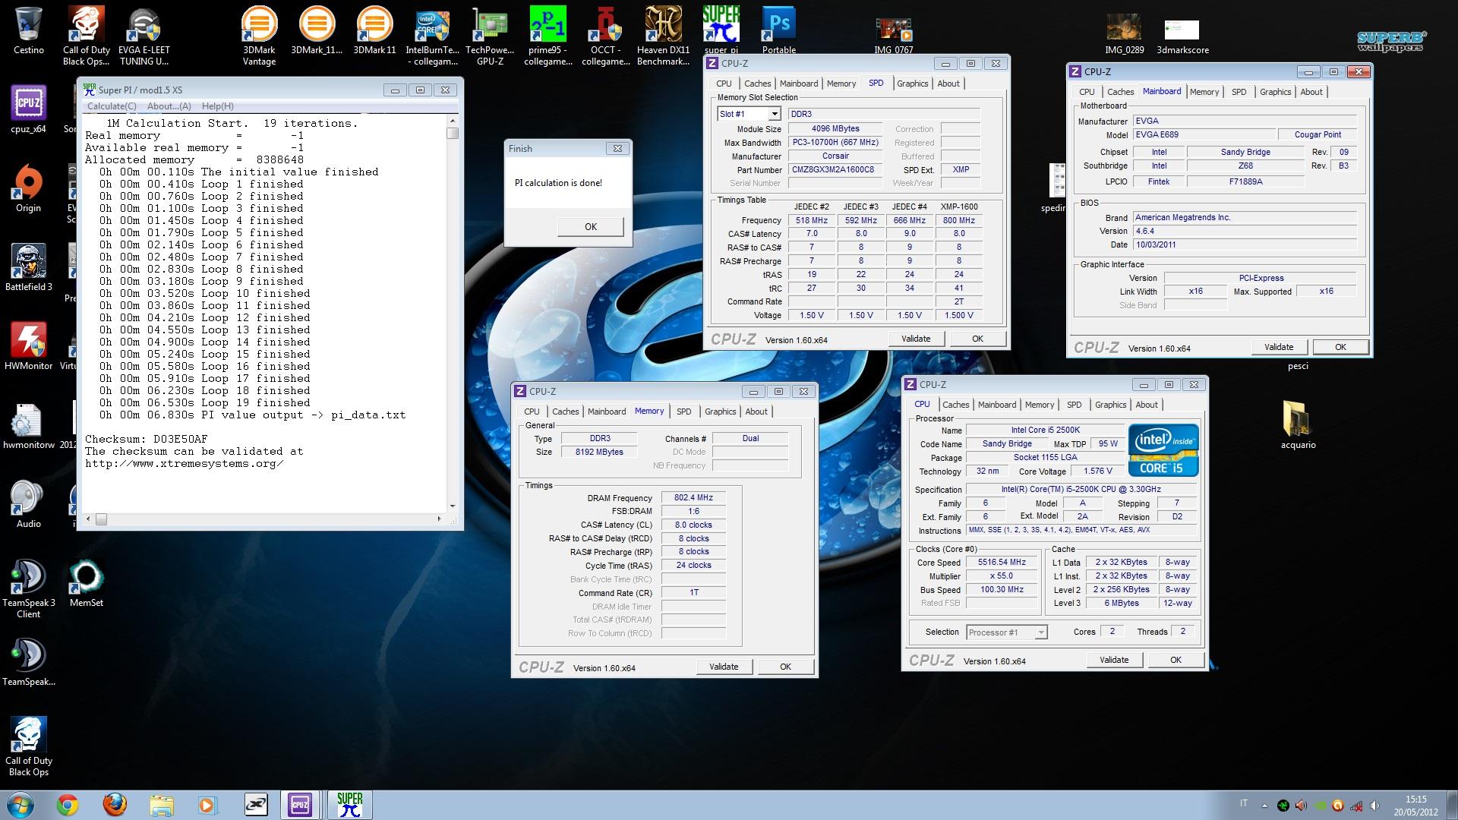1458x820 pixels.
Task: Switch to Caches tab in SPD CPU-Z window
Action: point(757,84)
